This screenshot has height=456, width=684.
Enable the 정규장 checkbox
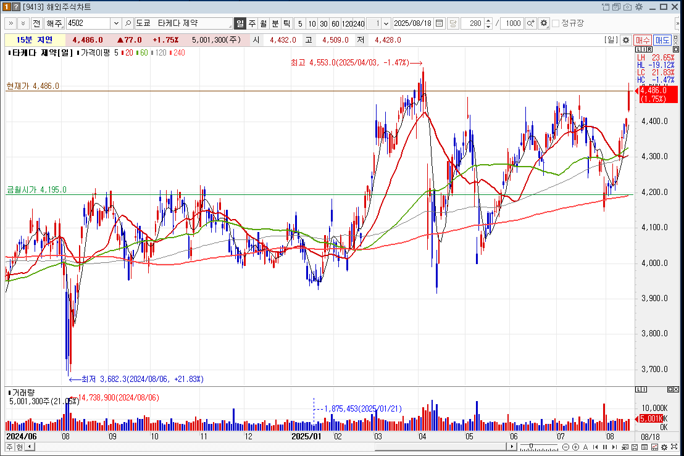click(x=556, y=23)
